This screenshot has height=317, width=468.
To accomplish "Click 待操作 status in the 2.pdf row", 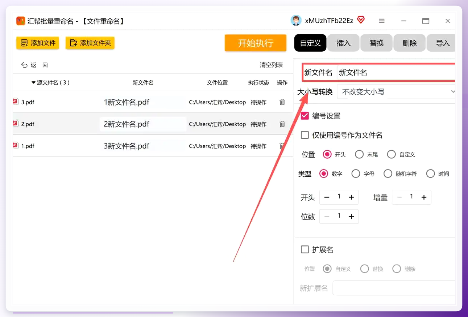I will pyautogui.click(x=258, y=124).
